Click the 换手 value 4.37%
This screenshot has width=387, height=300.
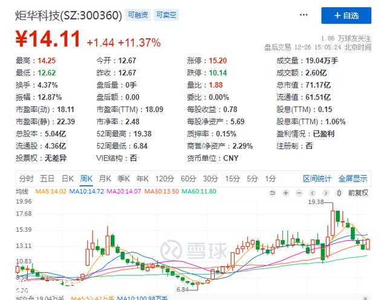pos(47,85)
